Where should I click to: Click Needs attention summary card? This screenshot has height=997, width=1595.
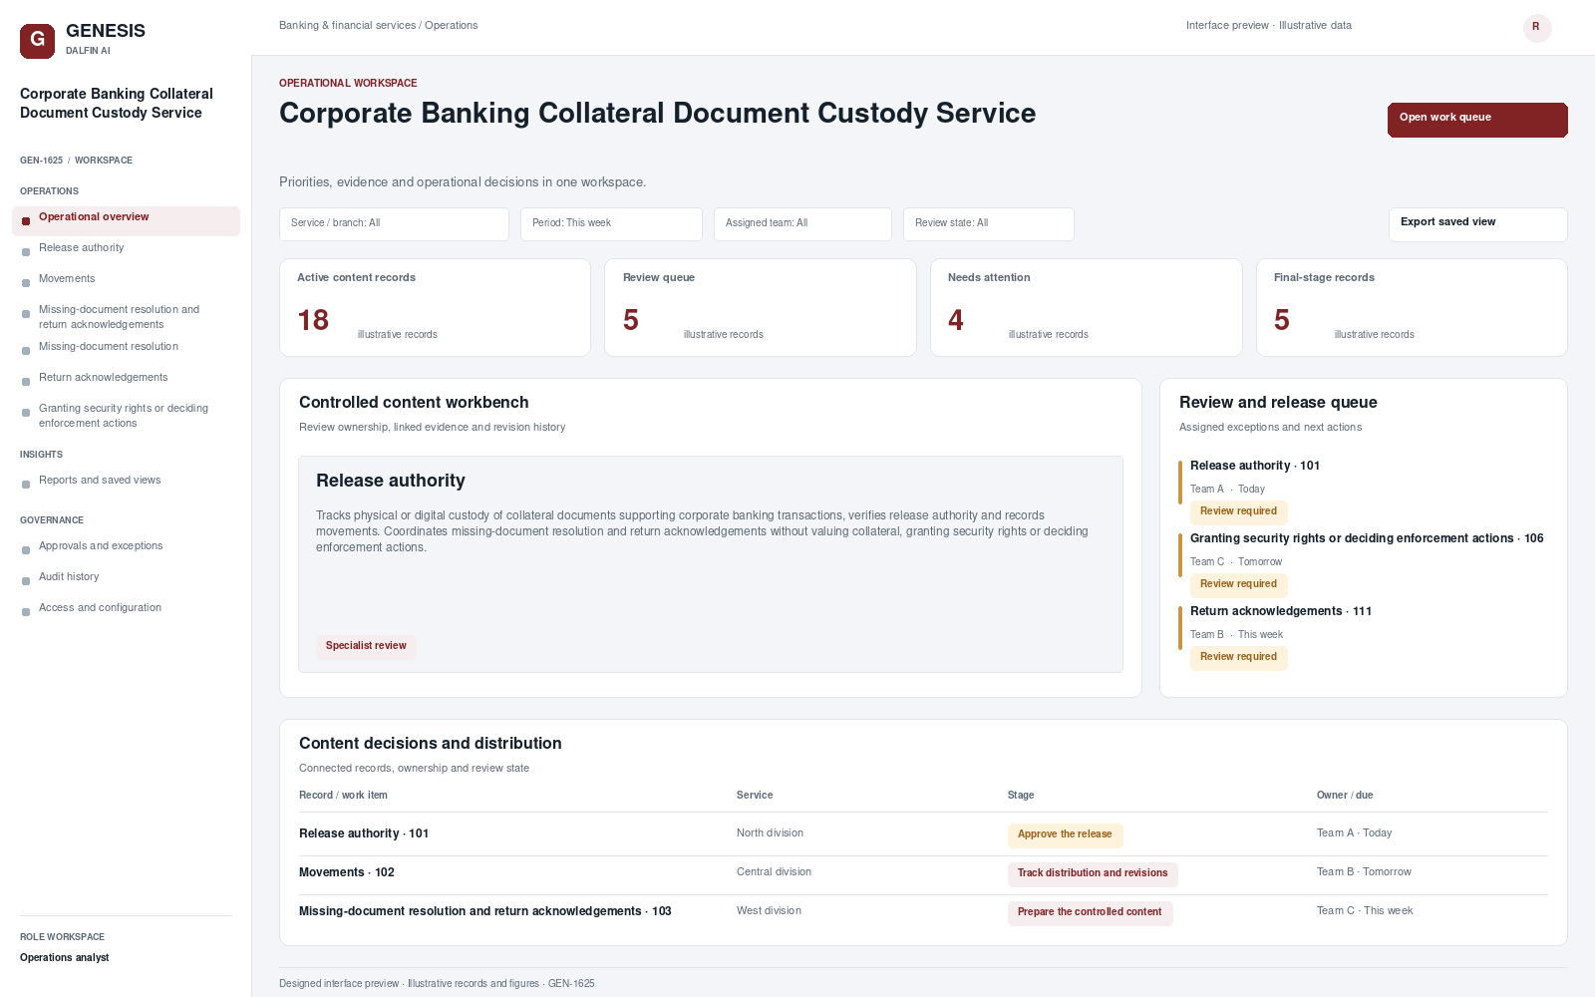click(1087, 307)
